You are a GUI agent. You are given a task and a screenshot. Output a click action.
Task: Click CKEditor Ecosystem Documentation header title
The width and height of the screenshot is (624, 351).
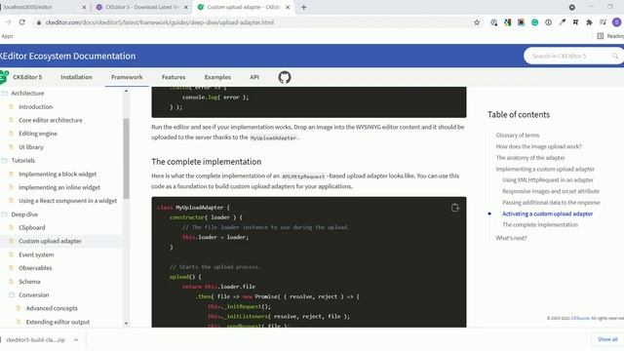[x=67, y=57]
